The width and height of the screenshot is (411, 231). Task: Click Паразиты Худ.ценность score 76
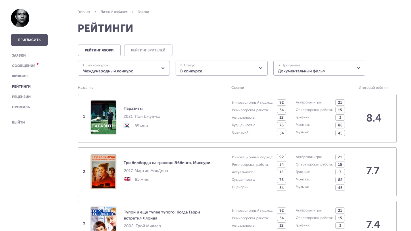tap(281, 125)
